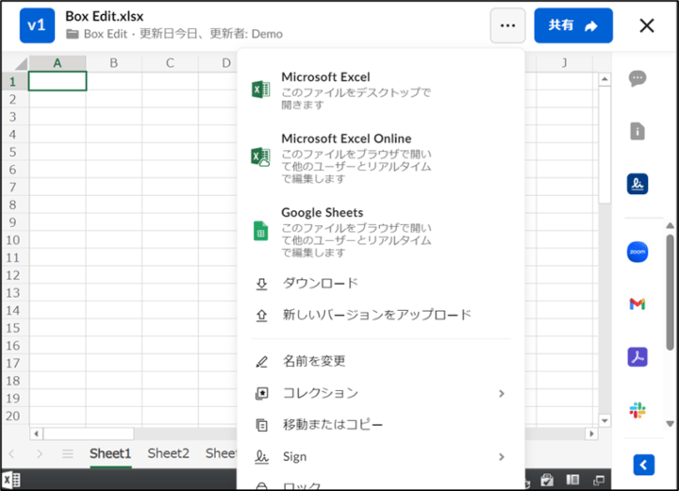Click the blue 共有 share button
Viewport: 679px width, 491px height.
[x=572, y=25]
